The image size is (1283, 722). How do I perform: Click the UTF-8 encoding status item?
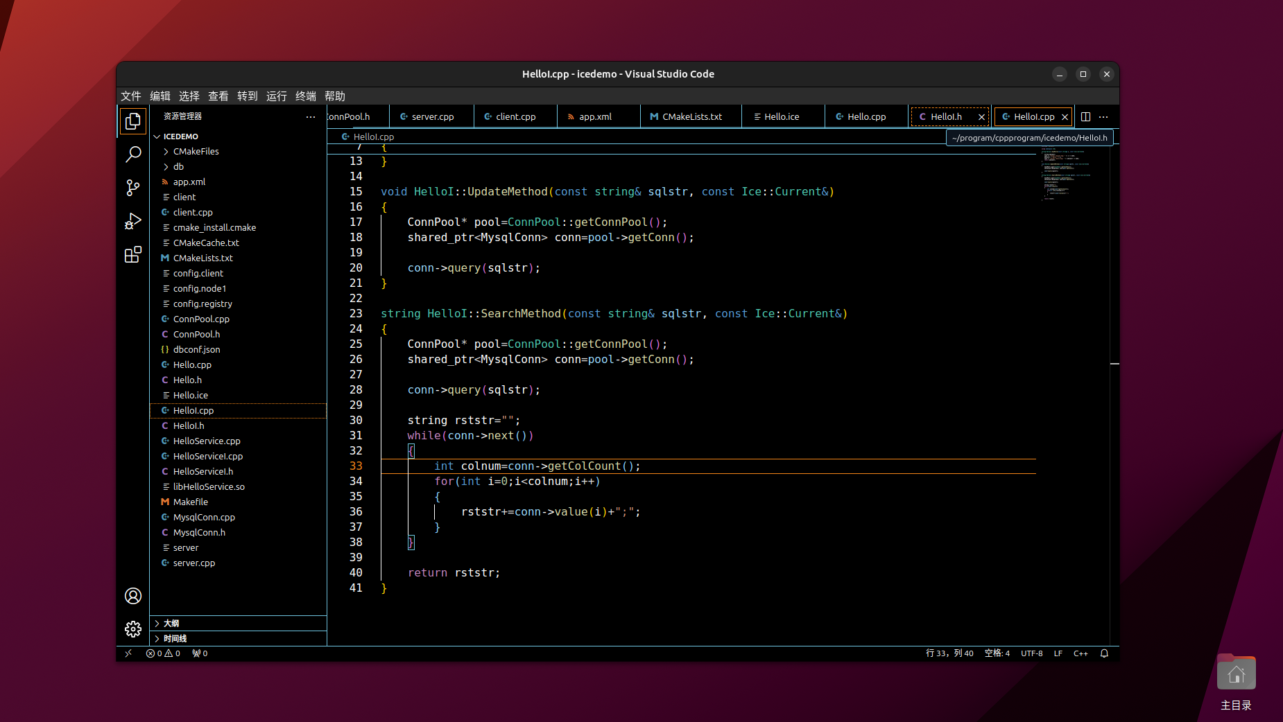pos(1031,653)
